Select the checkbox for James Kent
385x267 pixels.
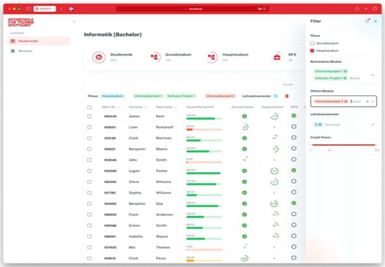pyautogui.click(x=89, y=116)
